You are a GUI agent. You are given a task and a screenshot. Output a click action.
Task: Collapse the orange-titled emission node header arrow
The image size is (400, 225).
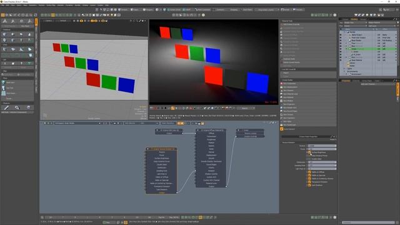click(x=147, y=149)
